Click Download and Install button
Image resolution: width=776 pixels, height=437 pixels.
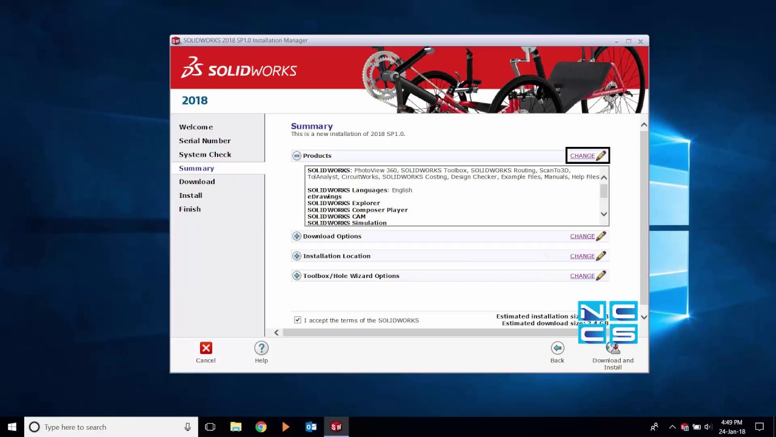click(x=613, y=356)
